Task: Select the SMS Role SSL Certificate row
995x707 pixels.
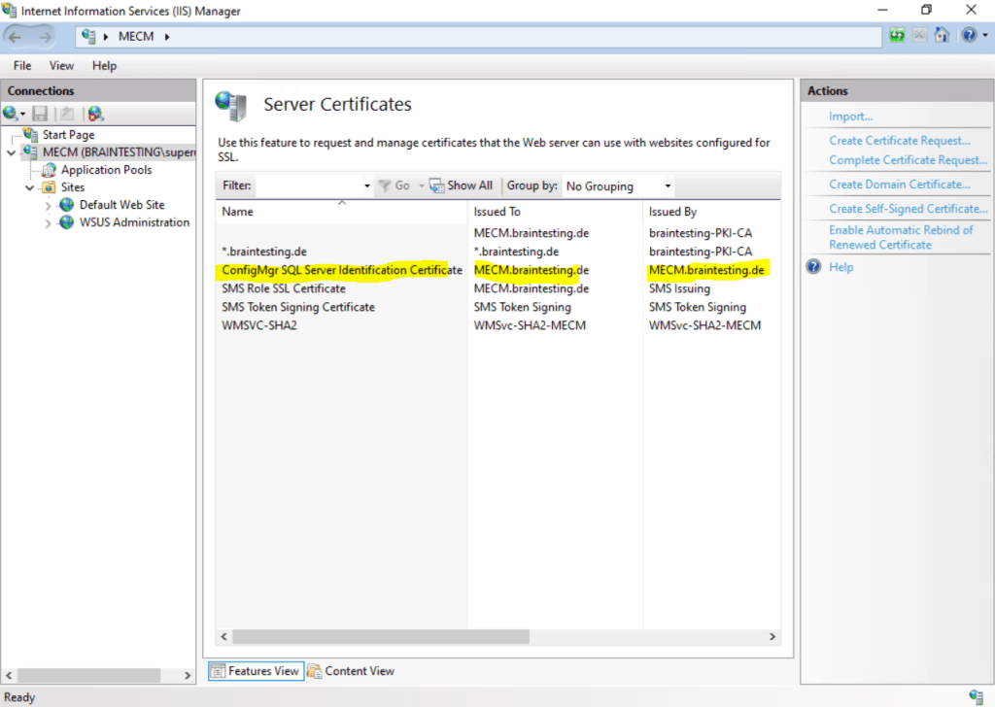Action: pos(498,288)
